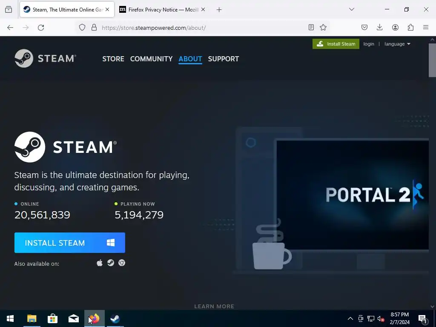This screenshot has height=327, width=436.
Task: Open the Extensions puzzle icon
Action: click(410, 27)
